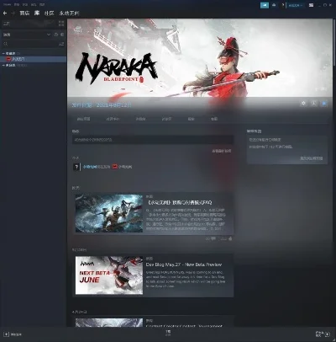Open the second tab in game links row

[113, 119]
